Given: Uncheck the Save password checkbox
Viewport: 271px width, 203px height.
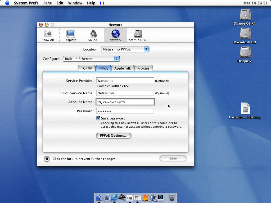Looking at the screenshot, I should point(98,118).
